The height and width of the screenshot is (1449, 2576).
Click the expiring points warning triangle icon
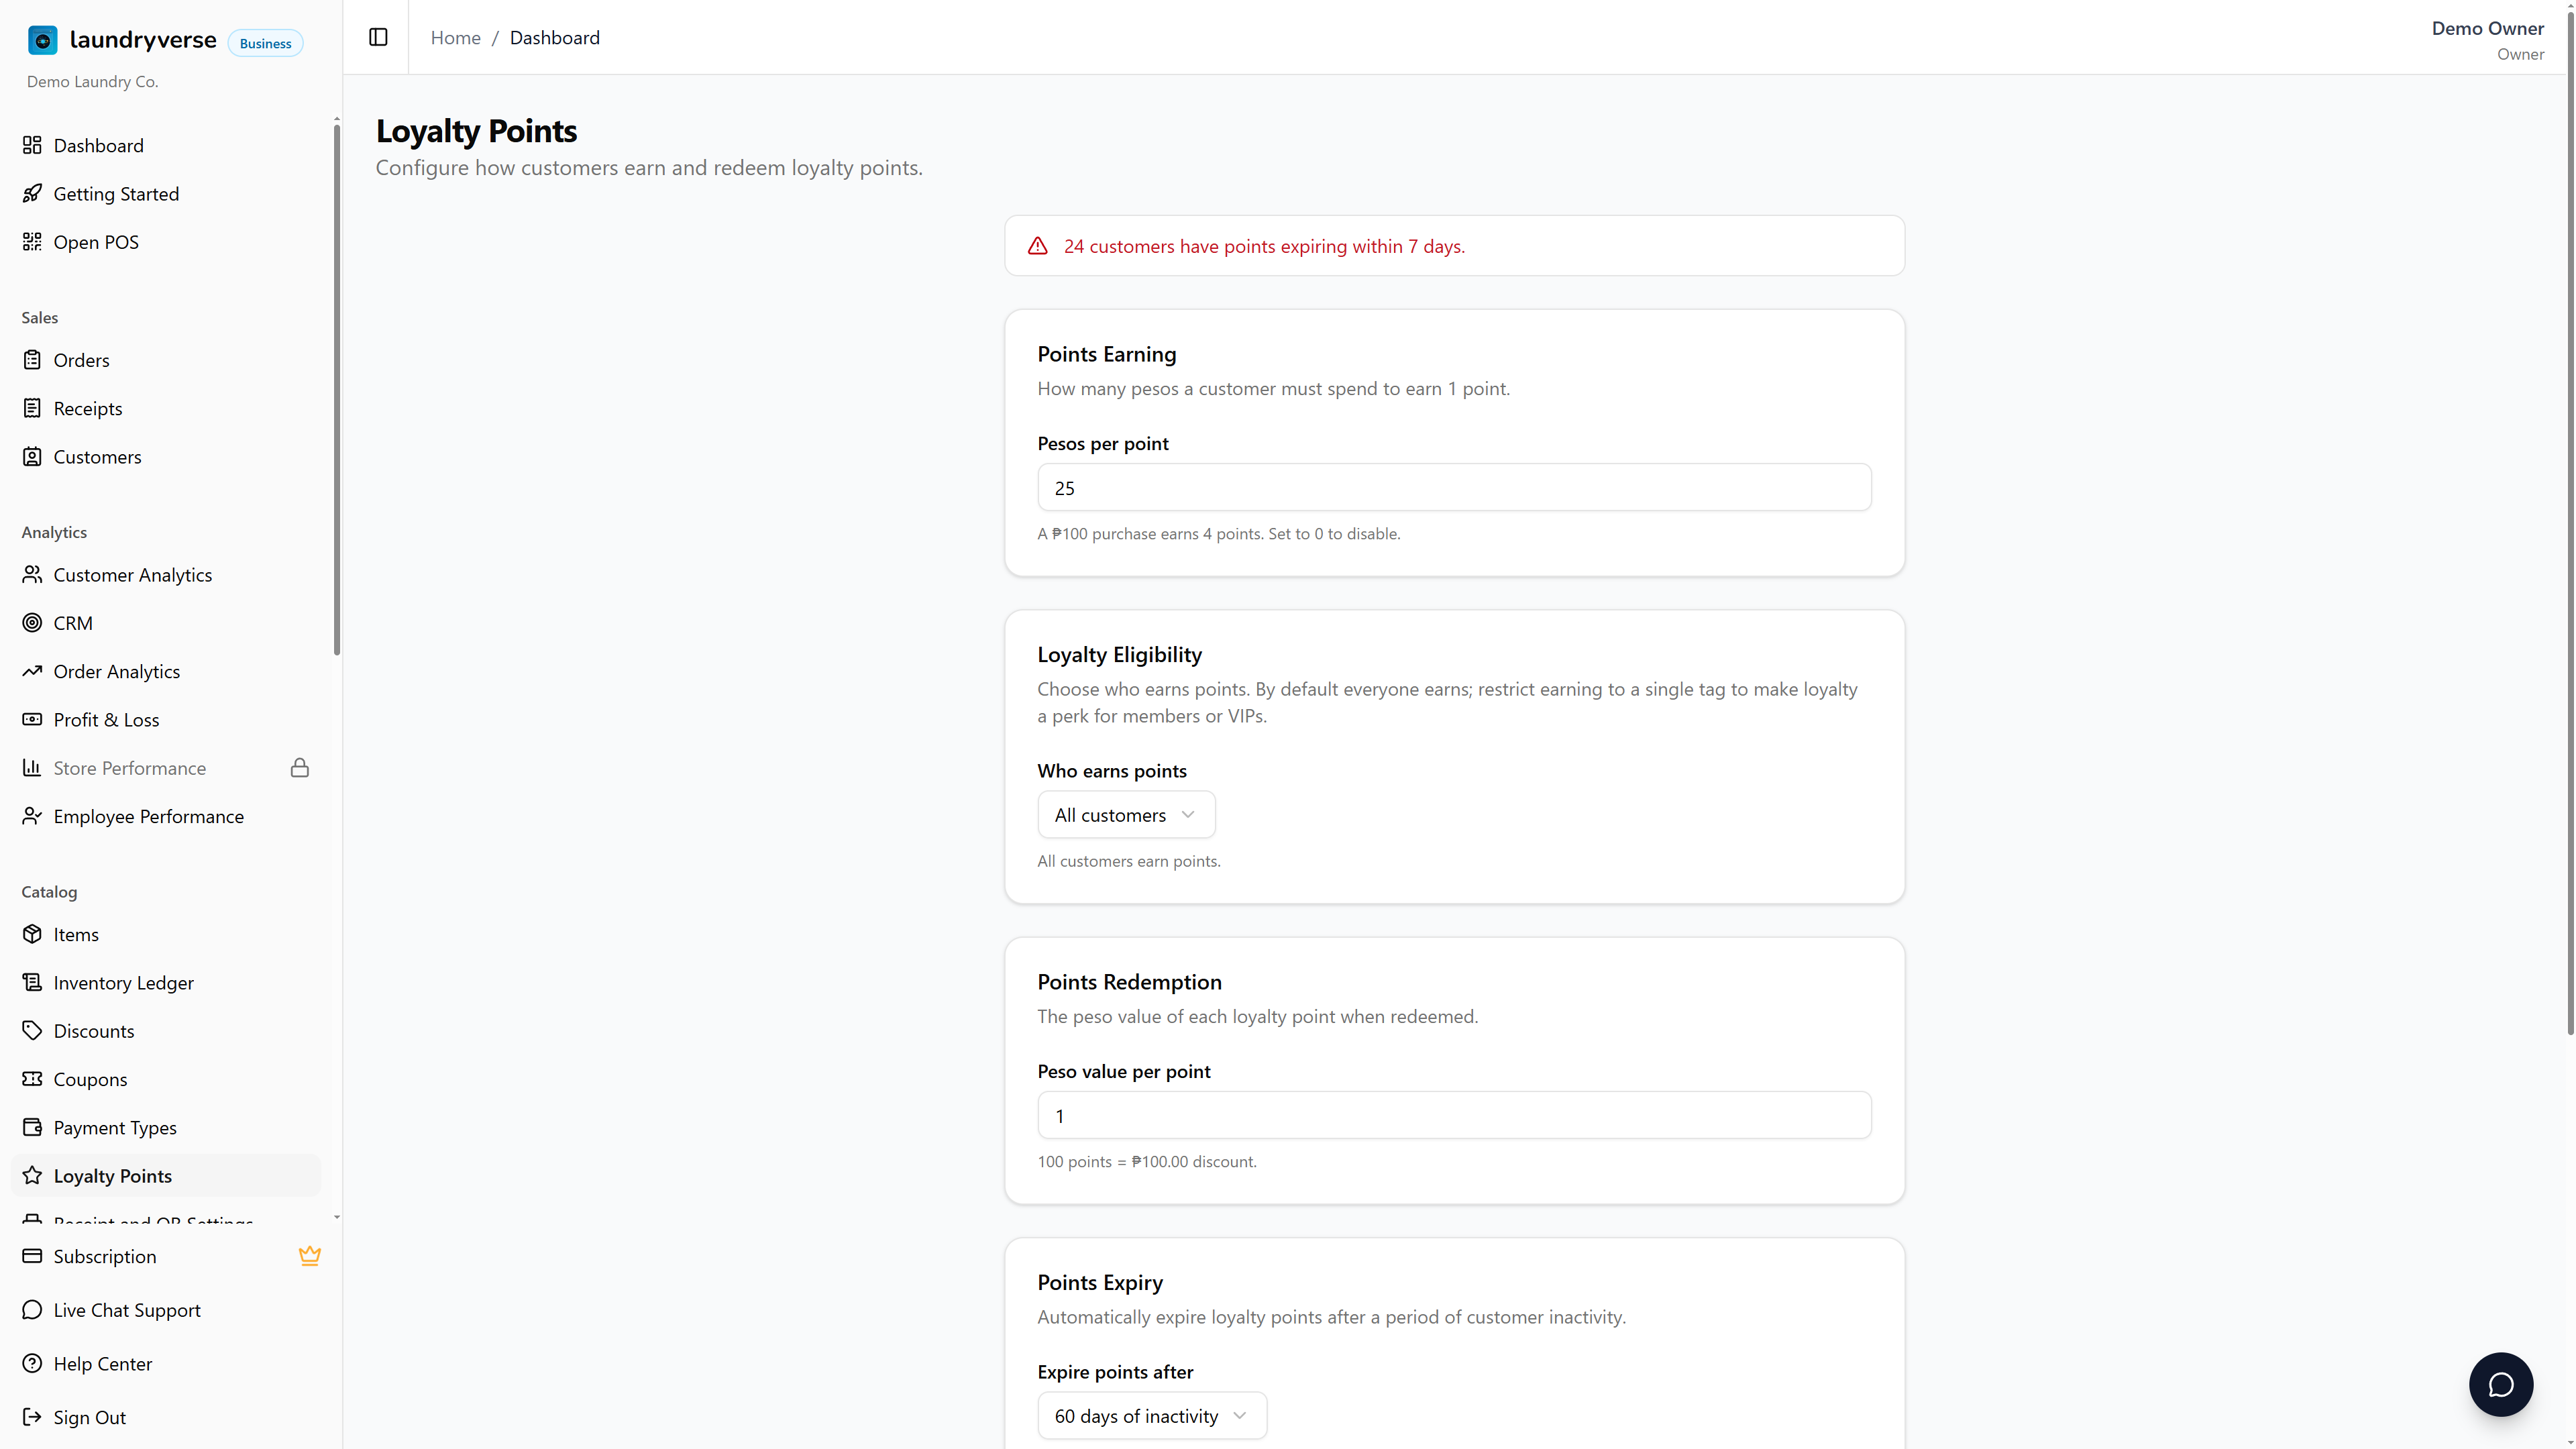1038,246
